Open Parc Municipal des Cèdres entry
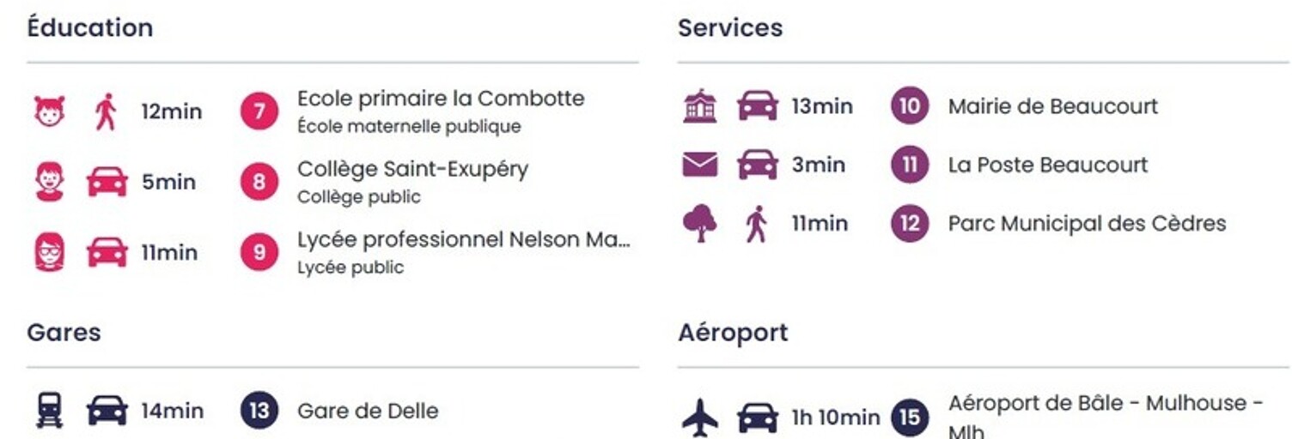This screenshot has height=439, width=1292. [x=1087, y=224]
